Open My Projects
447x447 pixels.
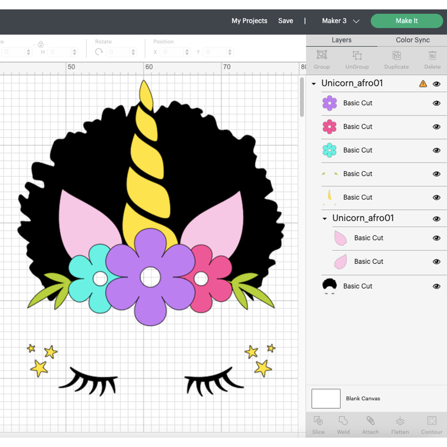point(249,21)
